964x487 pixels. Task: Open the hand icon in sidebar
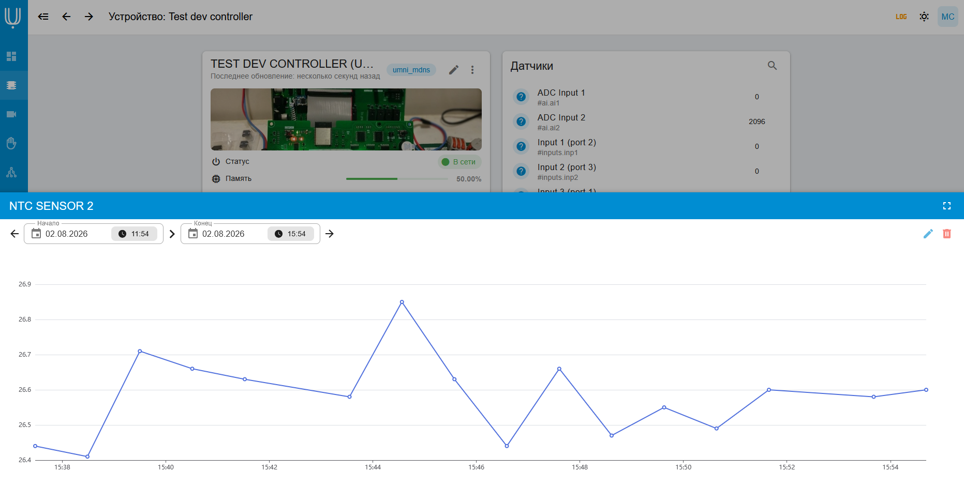click(11, 143)
